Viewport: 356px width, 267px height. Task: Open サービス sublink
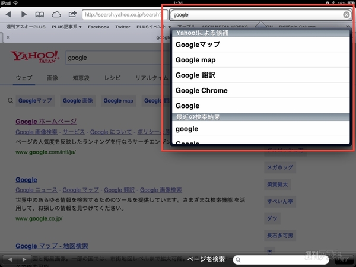[74, 132]
